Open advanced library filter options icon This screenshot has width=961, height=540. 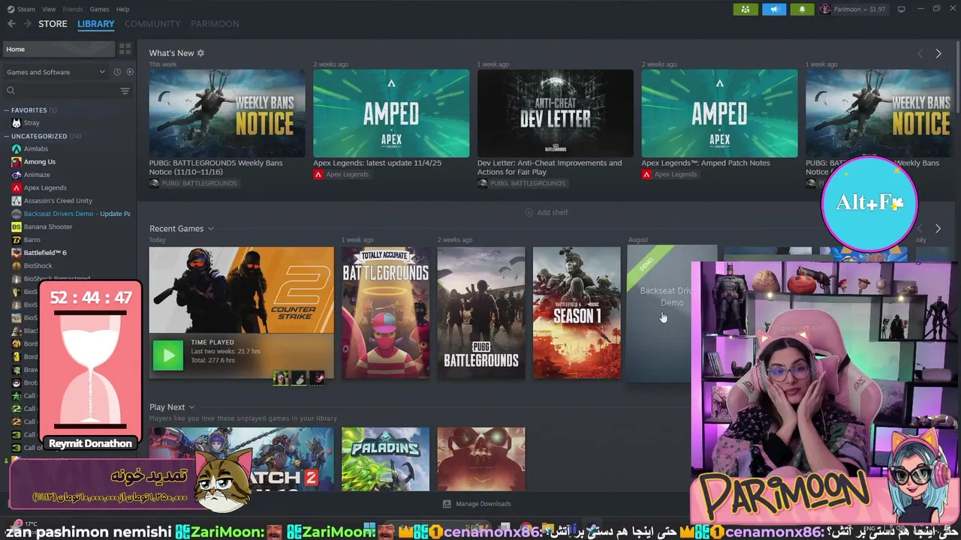125,91
